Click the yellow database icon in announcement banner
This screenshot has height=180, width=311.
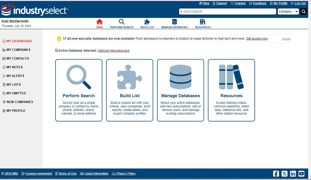(x=59, y=39)
